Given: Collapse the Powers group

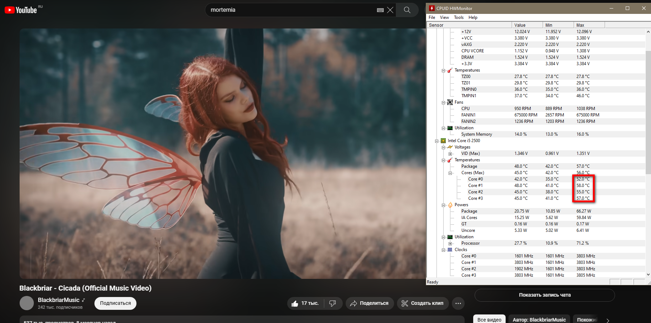Looking at the screenshot, I should [444, 205].
